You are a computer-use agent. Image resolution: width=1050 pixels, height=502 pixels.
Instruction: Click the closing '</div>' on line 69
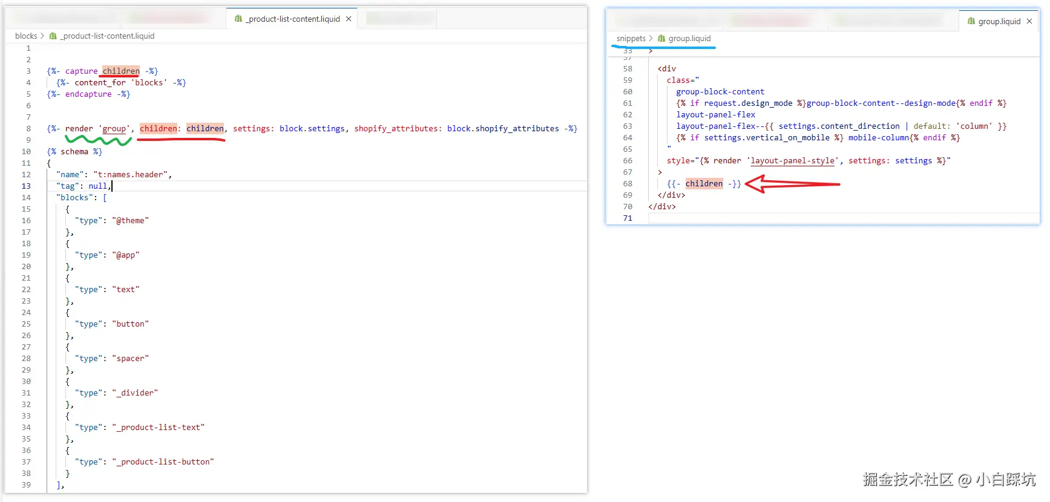pyautogui.click(x=671, y=195)
